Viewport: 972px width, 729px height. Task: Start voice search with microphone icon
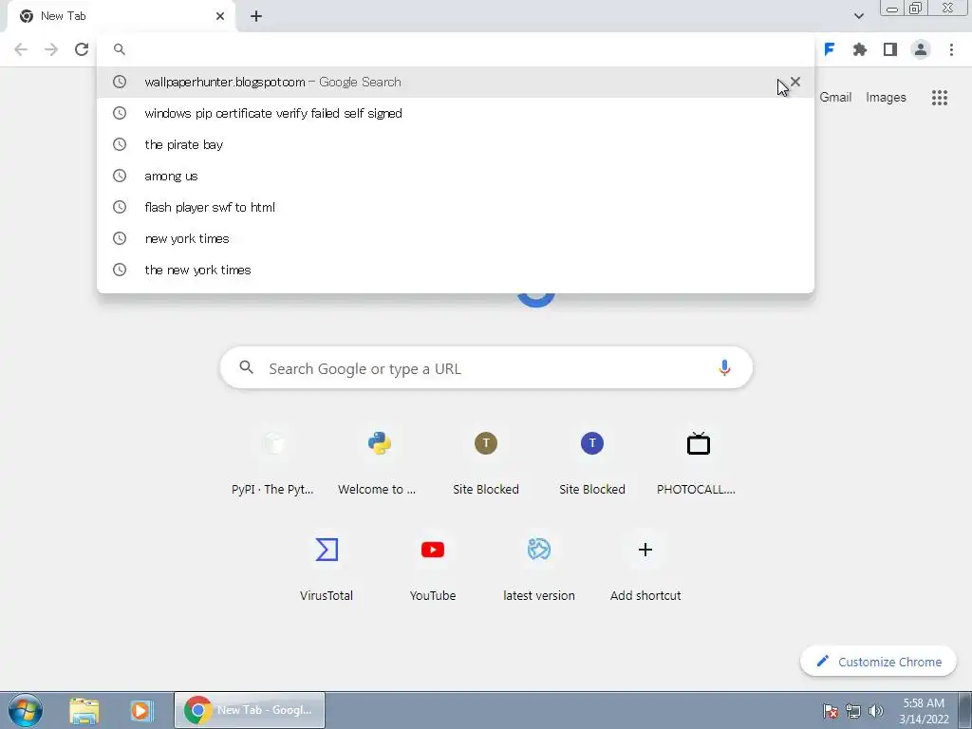point(723,368)
